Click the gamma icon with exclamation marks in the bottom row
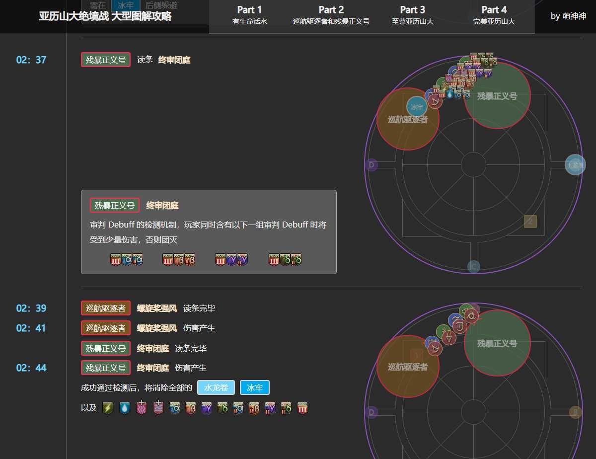596x459 pixels. (270, 408)
